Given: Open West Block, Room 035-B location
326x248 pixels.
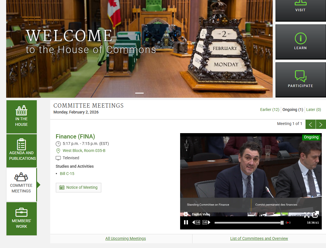Looking at the screenshot, I should pos(84,151).
